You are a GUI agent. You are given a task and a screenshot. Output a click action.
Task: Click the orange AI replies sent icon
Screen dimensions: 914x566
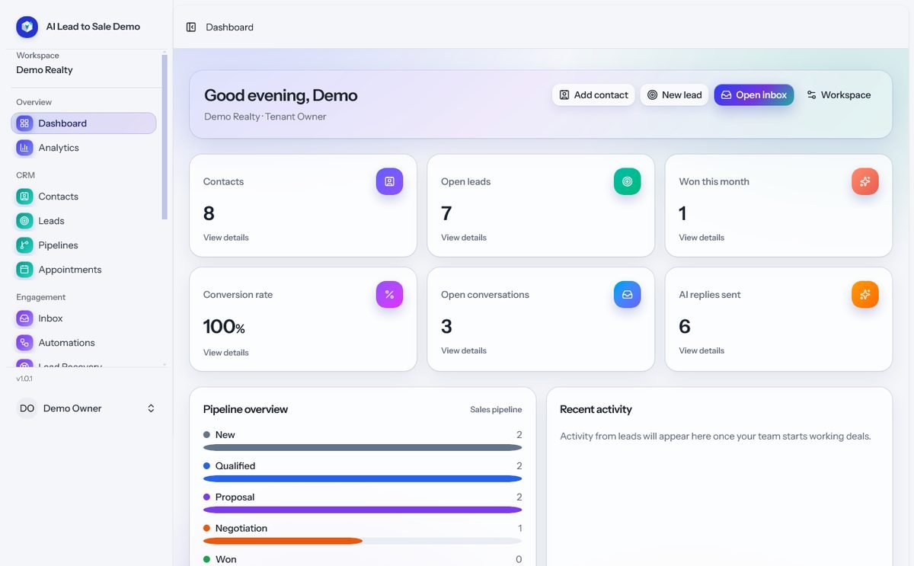pos(864,294)
